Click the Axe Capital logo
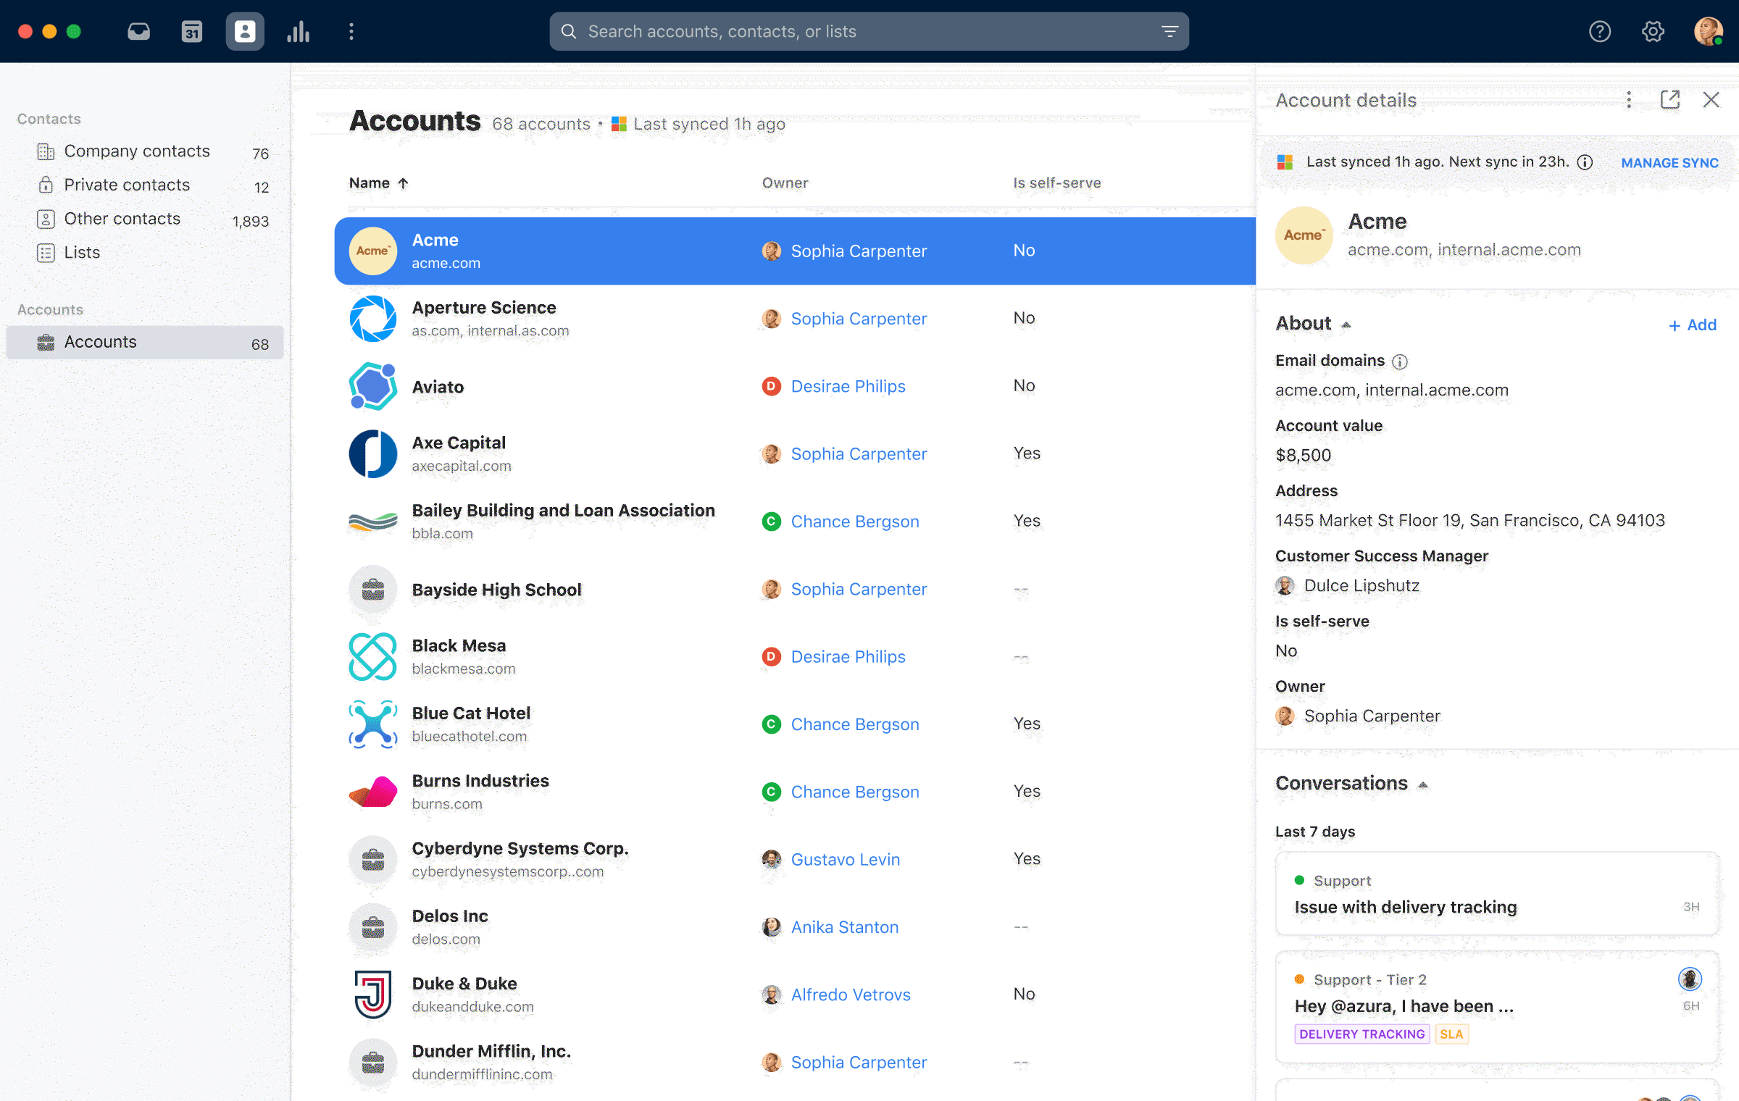The height and width of the screenshot is (1101, 1739). click(x=372, y=453)
